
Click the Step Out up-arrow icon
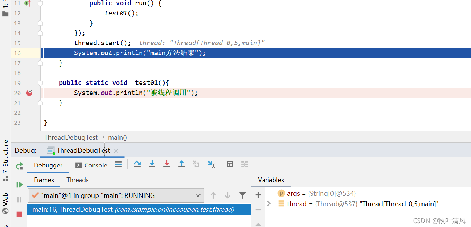point(181,164)
